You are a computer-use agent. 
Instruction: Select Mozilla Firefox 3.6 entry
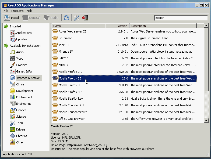click(x=71, y=92)
